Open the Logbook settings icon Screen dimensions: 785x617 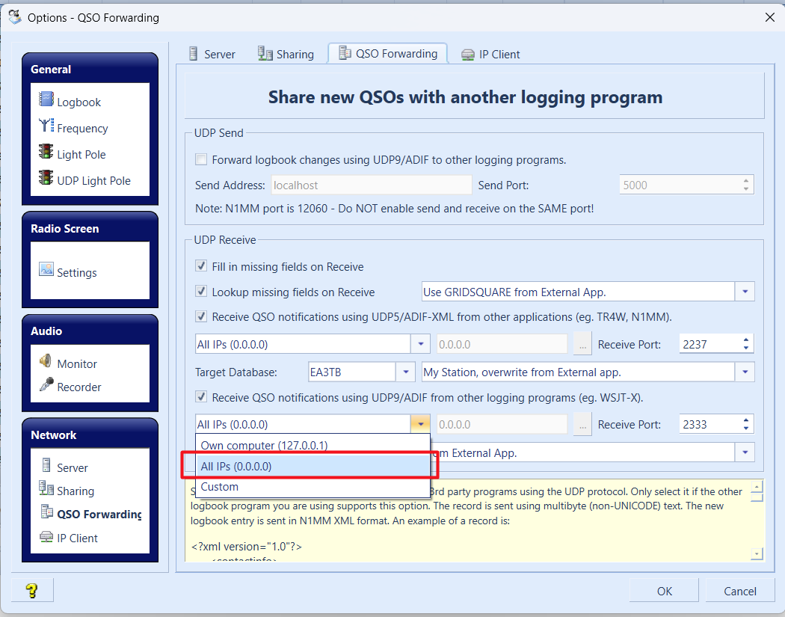[46, 101]
